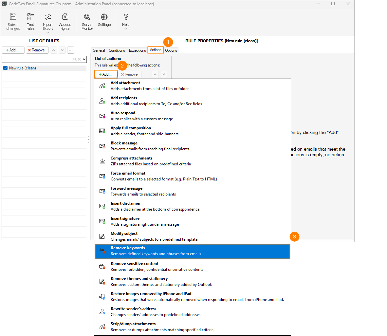The height and width of the screenshot is (336, 387).
Task: Click the Access rights lock icon
Action: click(65, 17)
